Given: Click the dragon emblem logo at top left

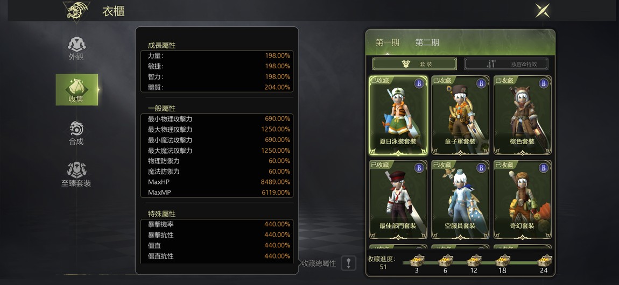Looking at the screenshot, I should click(x=76, y=11).
